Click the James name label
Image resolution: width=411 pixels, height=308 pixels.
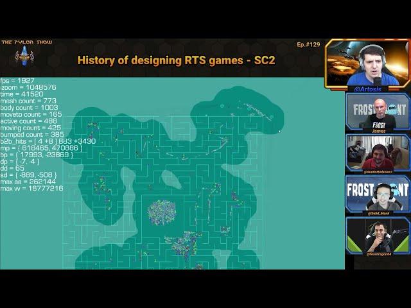378,131
